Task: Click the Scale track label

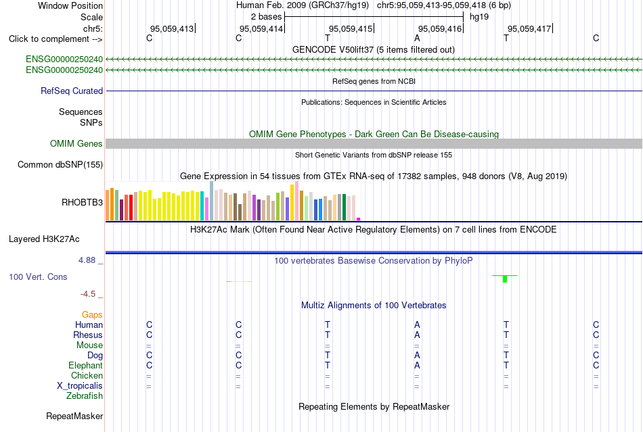Action: 91,17
